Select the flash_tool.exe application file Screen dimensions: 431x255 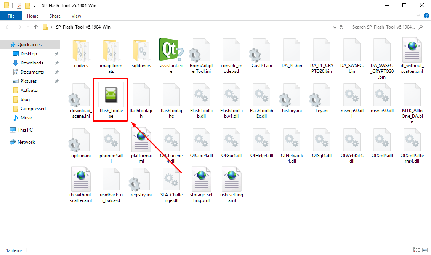coord(111,100)
